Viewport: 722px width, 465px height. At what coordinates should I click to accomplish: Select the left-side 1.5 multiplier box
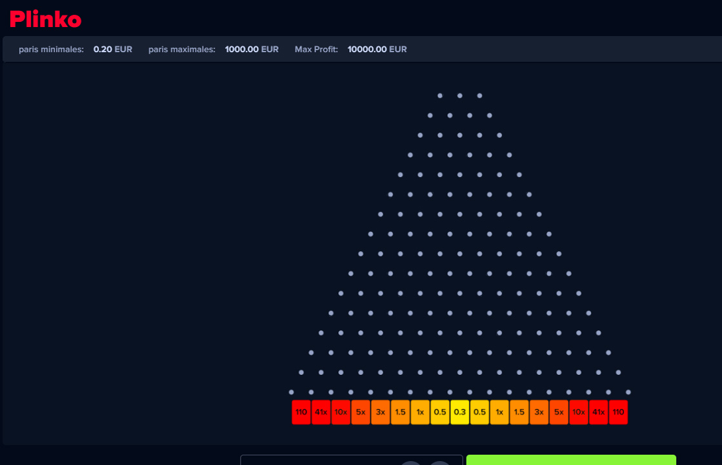click(400, 412)
